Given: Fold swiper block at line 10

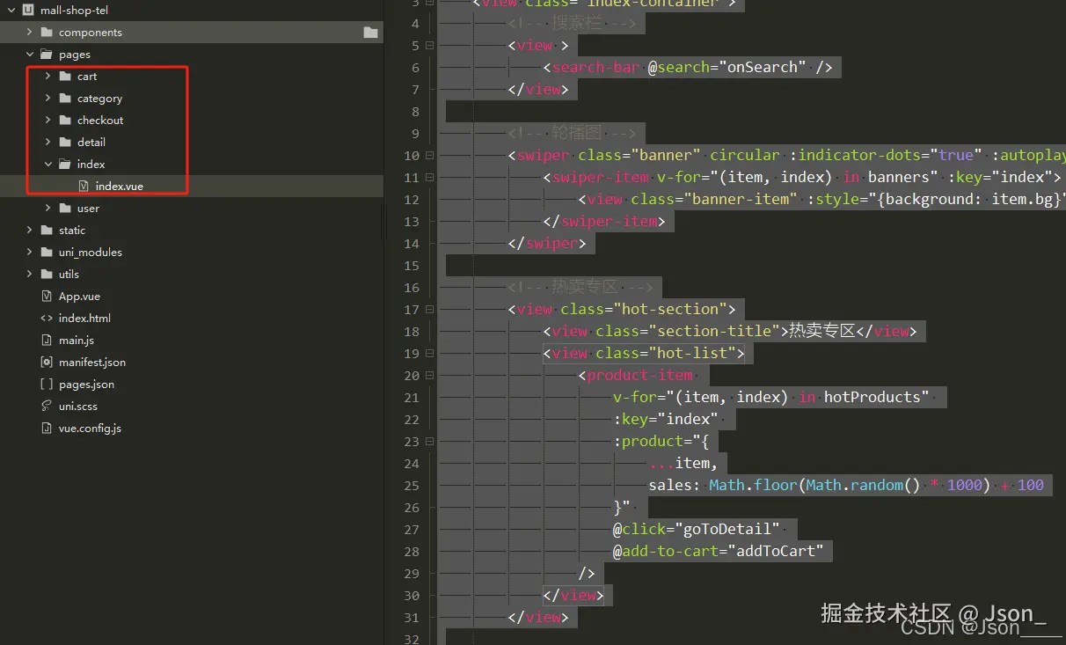Looking at the screenshot, I should (429, 155).
